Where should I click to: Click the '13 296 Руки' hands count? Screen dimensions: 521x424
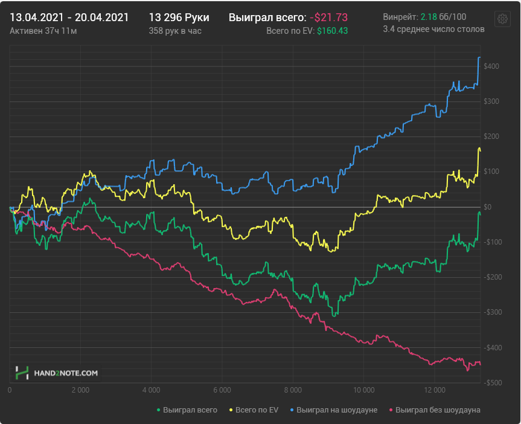point(179,18)
